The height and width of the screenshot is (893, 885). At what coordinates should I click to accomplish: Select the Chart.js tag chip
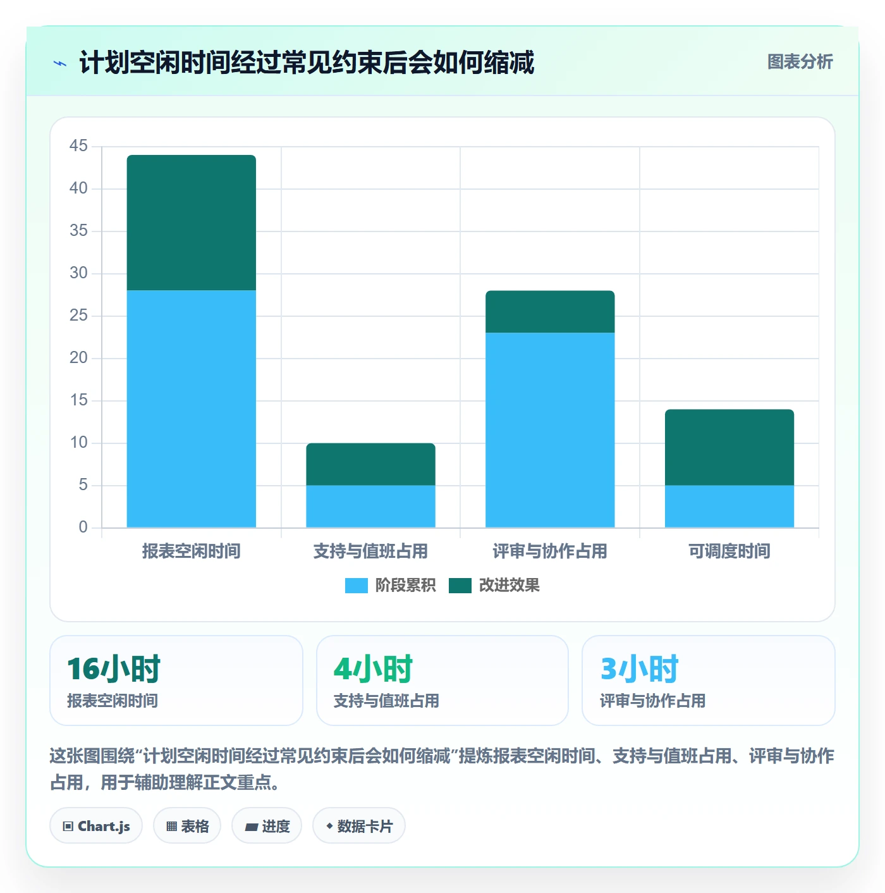(x=96, y=826)
